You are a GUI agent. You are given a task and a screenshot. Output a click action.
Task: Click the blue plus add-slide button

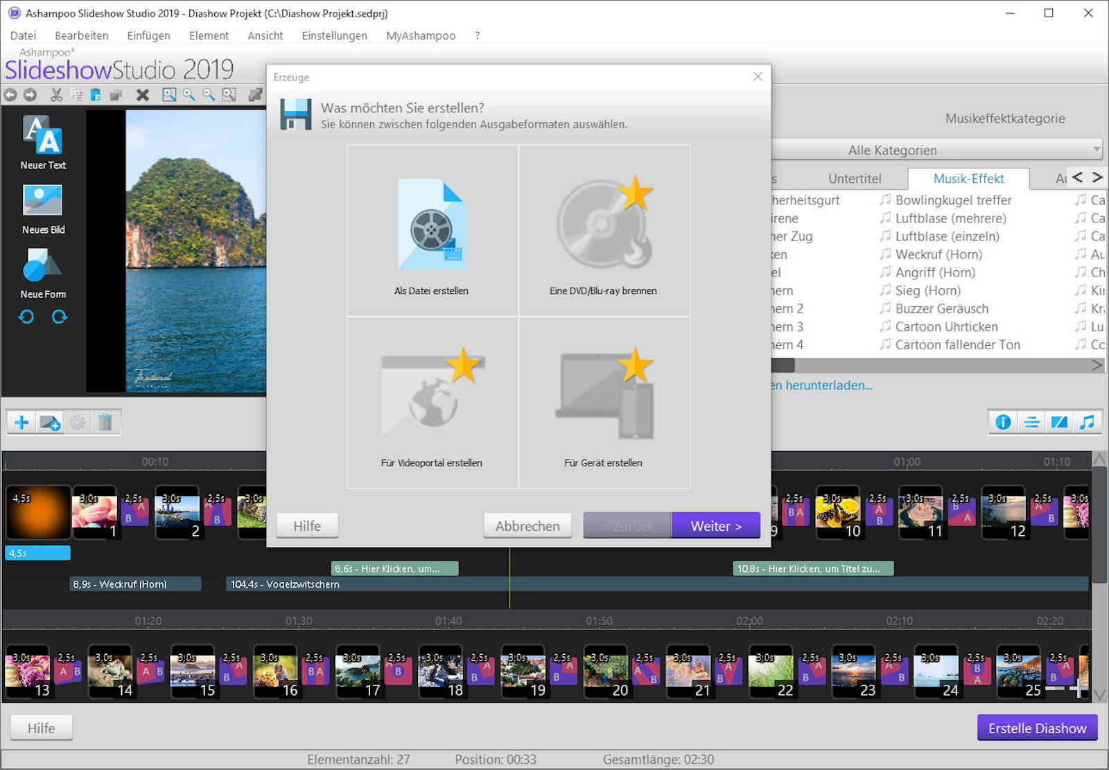pos(21,422)
